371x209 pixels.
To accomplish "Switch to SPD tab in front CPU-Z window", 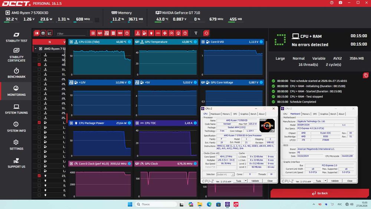I will [x=235, y=114].
